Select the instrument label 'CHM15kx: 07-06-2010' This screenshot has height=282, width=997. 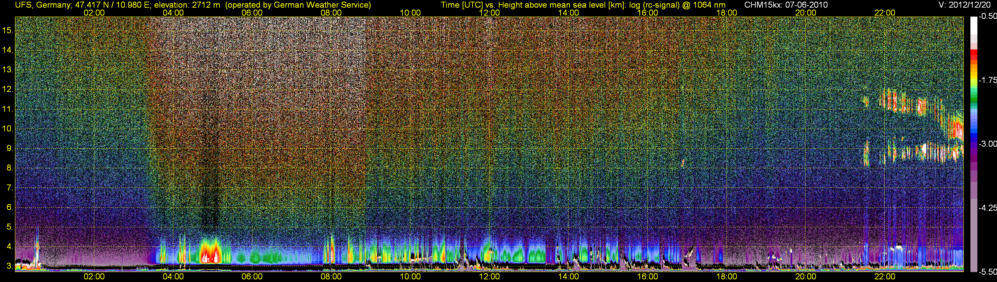tap(785, 5)
